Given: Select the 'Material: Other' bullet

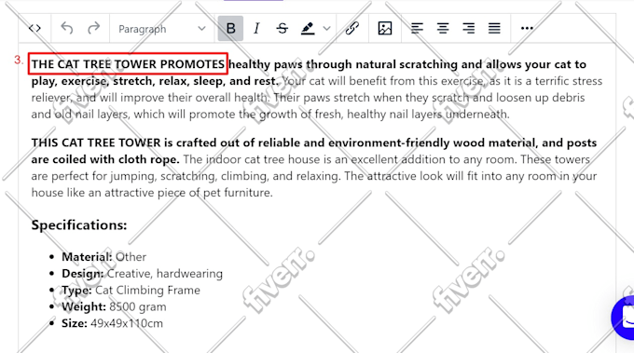Looking at the screenshot, I should click(x=103, y=257).
